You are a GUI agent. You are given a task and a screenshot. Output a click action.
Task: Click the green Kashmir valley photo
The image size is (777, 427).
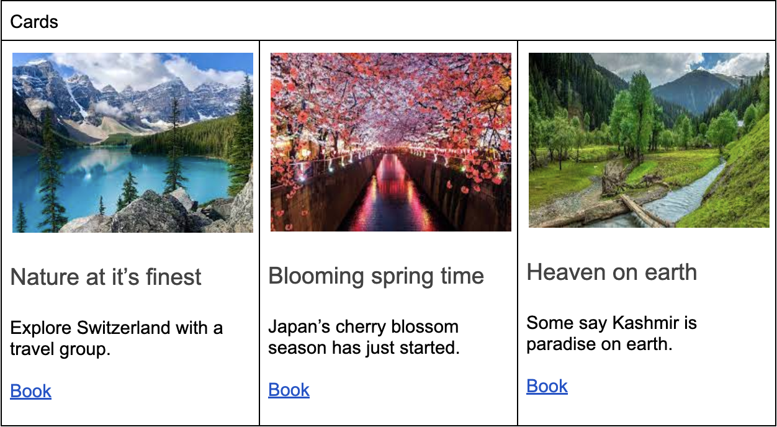[649, 140]
